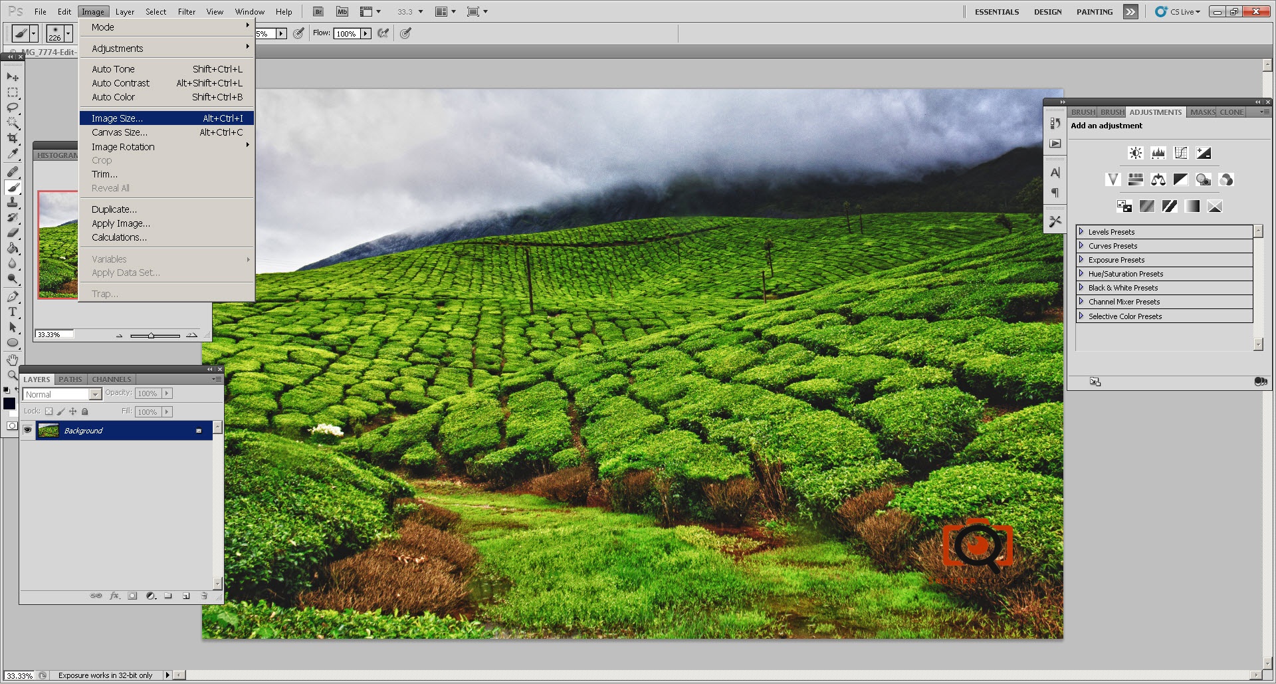
Task: Hide the Background layer visibility eye
Action: 27,431
